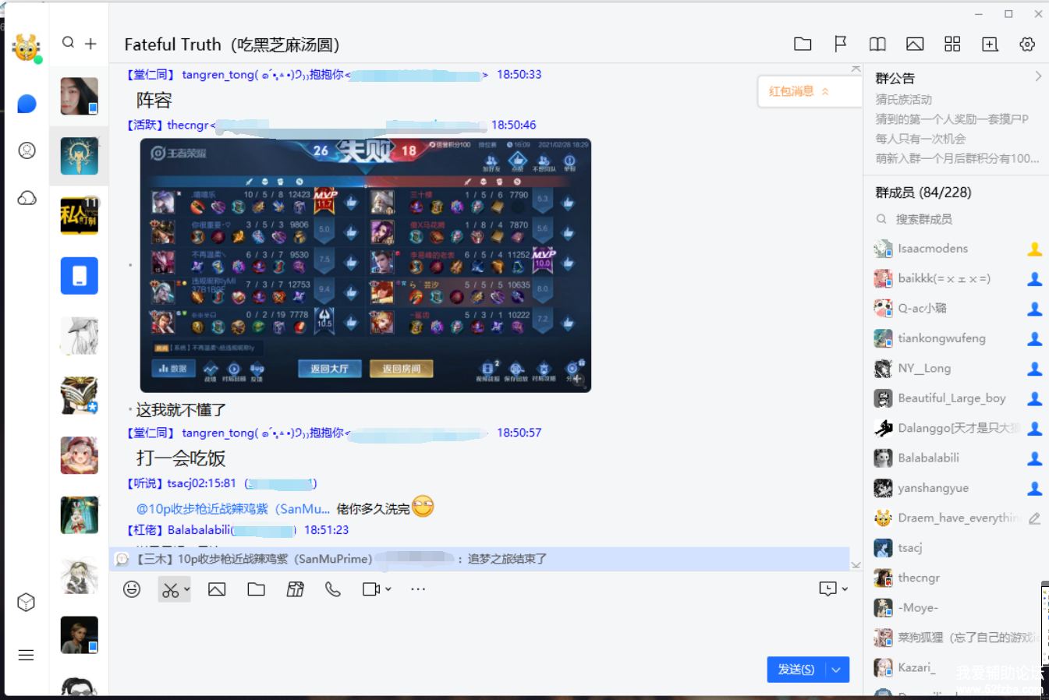Image resolution: width=1049 pixels, height=700 pixels.
Task: Collapse the 红包消息 banner arrow
Action: [x=825, y=92]
